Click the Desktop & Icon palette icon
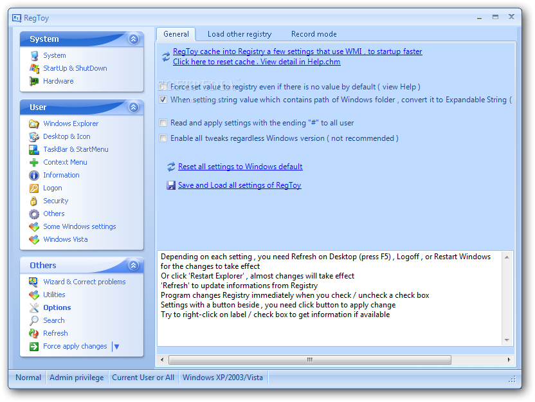 [x=34, y=136]
